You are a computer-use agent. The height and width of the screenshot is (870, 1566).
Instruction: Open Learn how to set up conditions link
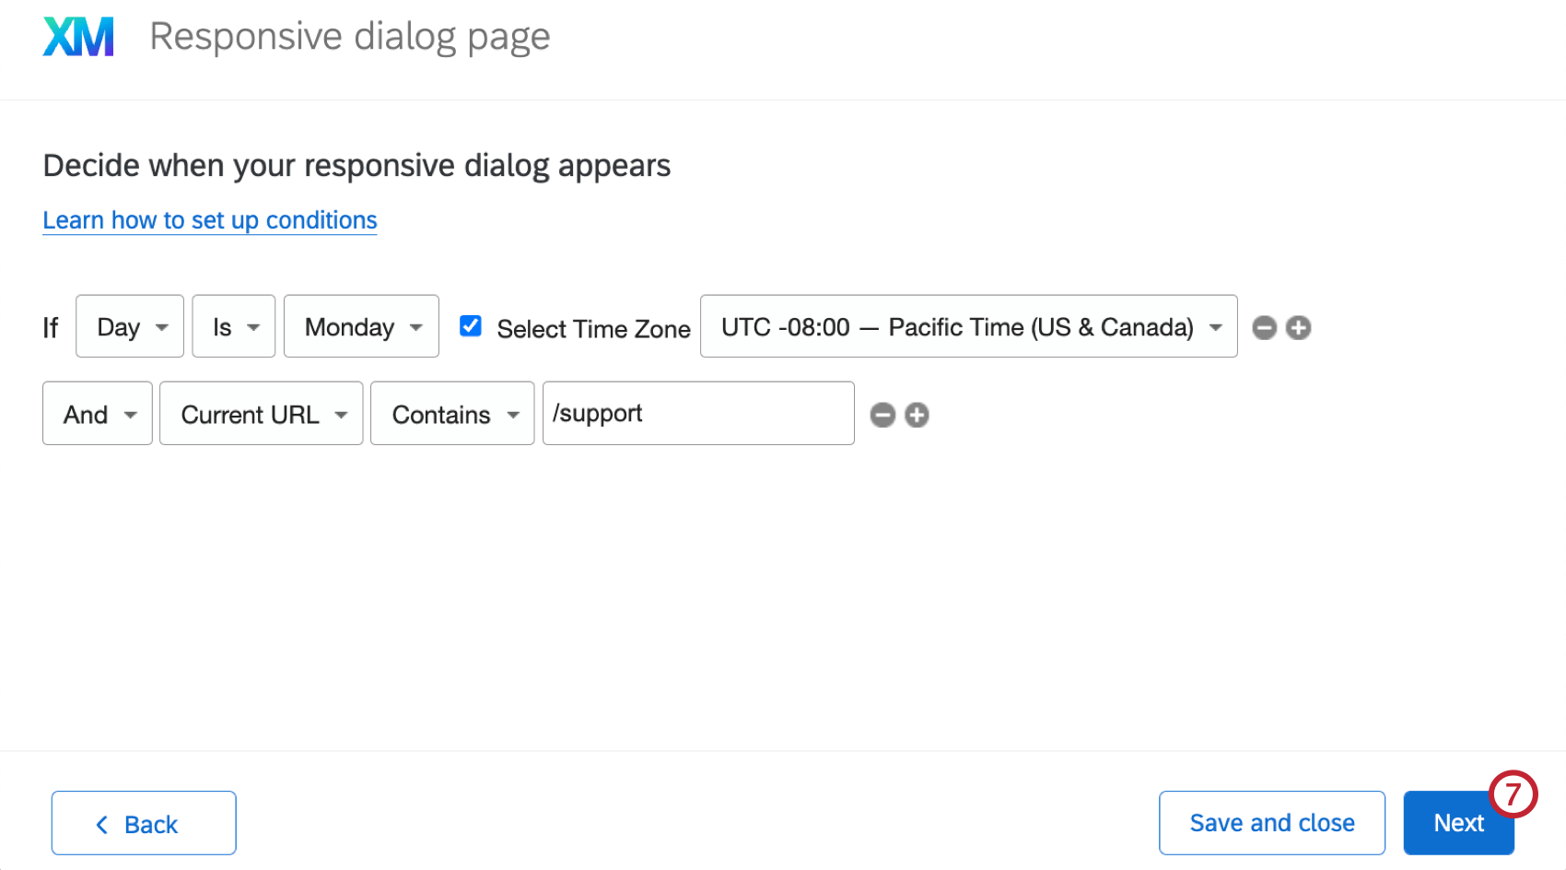point(210,220)
